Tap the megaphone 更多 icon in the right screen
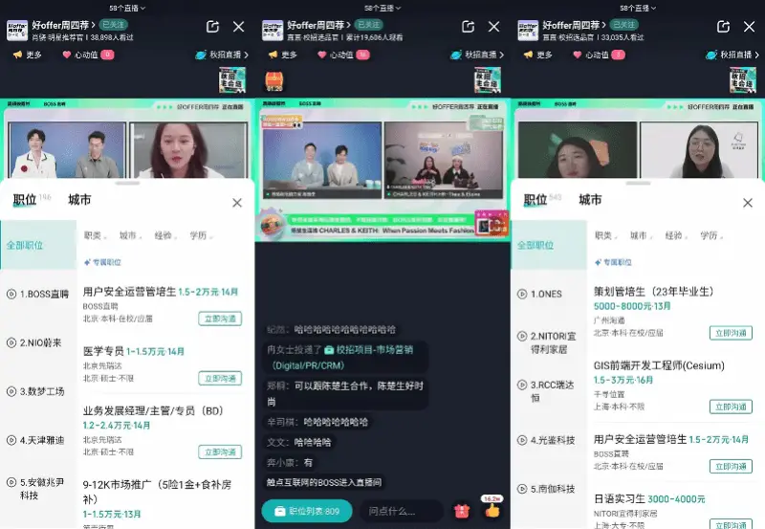765x529 pixels. (x=537, y=55)
